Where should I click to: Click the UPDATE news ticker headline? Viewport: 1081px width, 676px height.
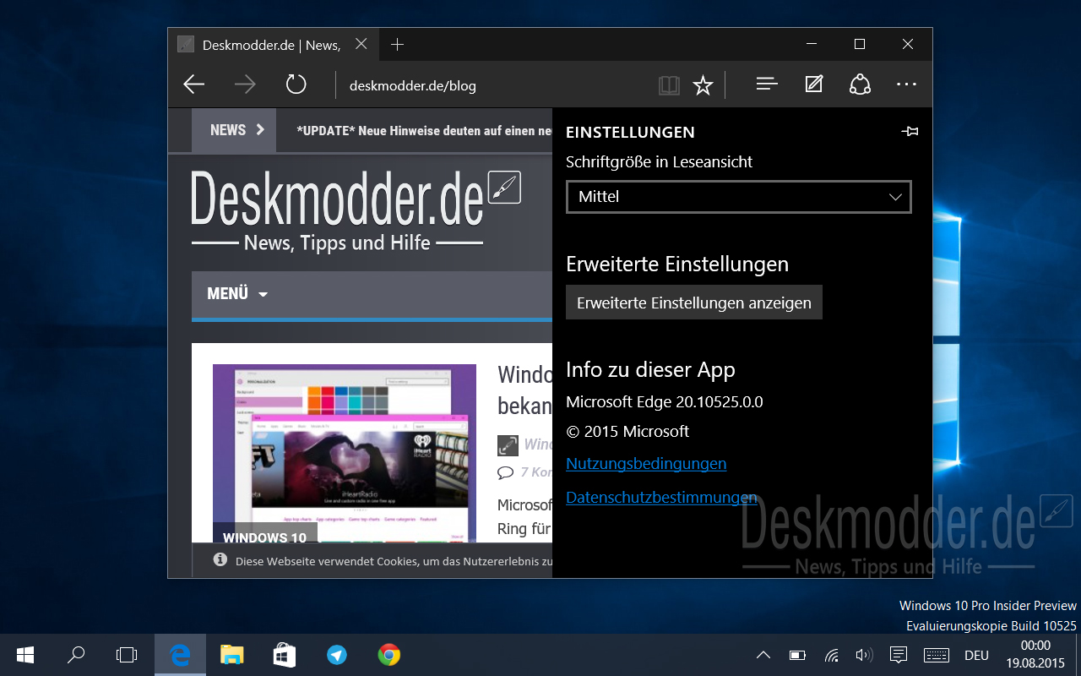click(x=424, y=131)
